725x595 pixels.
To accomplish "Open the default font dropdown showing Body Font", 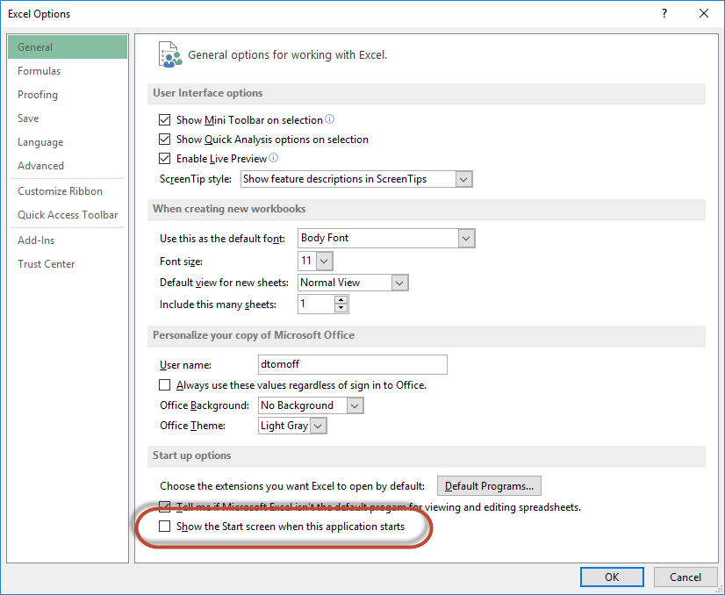I will coord(465,238).
